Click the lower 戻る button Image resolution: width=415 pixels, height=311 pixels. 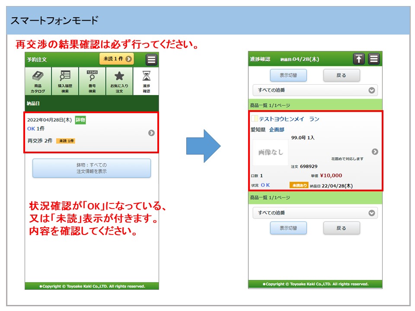[x=341, y=228]
